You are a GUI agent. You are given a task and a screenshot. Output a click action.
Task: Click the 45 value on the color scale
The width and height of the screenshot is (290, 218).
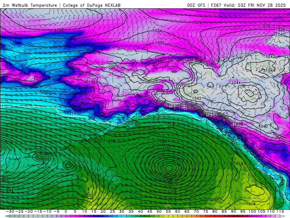150,211
